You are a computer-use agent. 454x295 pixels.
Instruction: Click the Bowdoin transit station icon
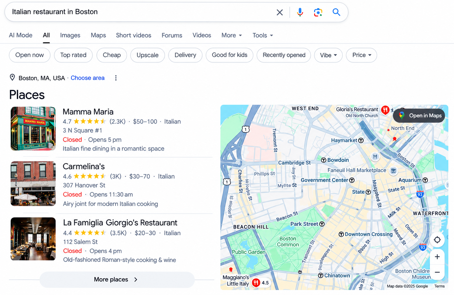324,160
